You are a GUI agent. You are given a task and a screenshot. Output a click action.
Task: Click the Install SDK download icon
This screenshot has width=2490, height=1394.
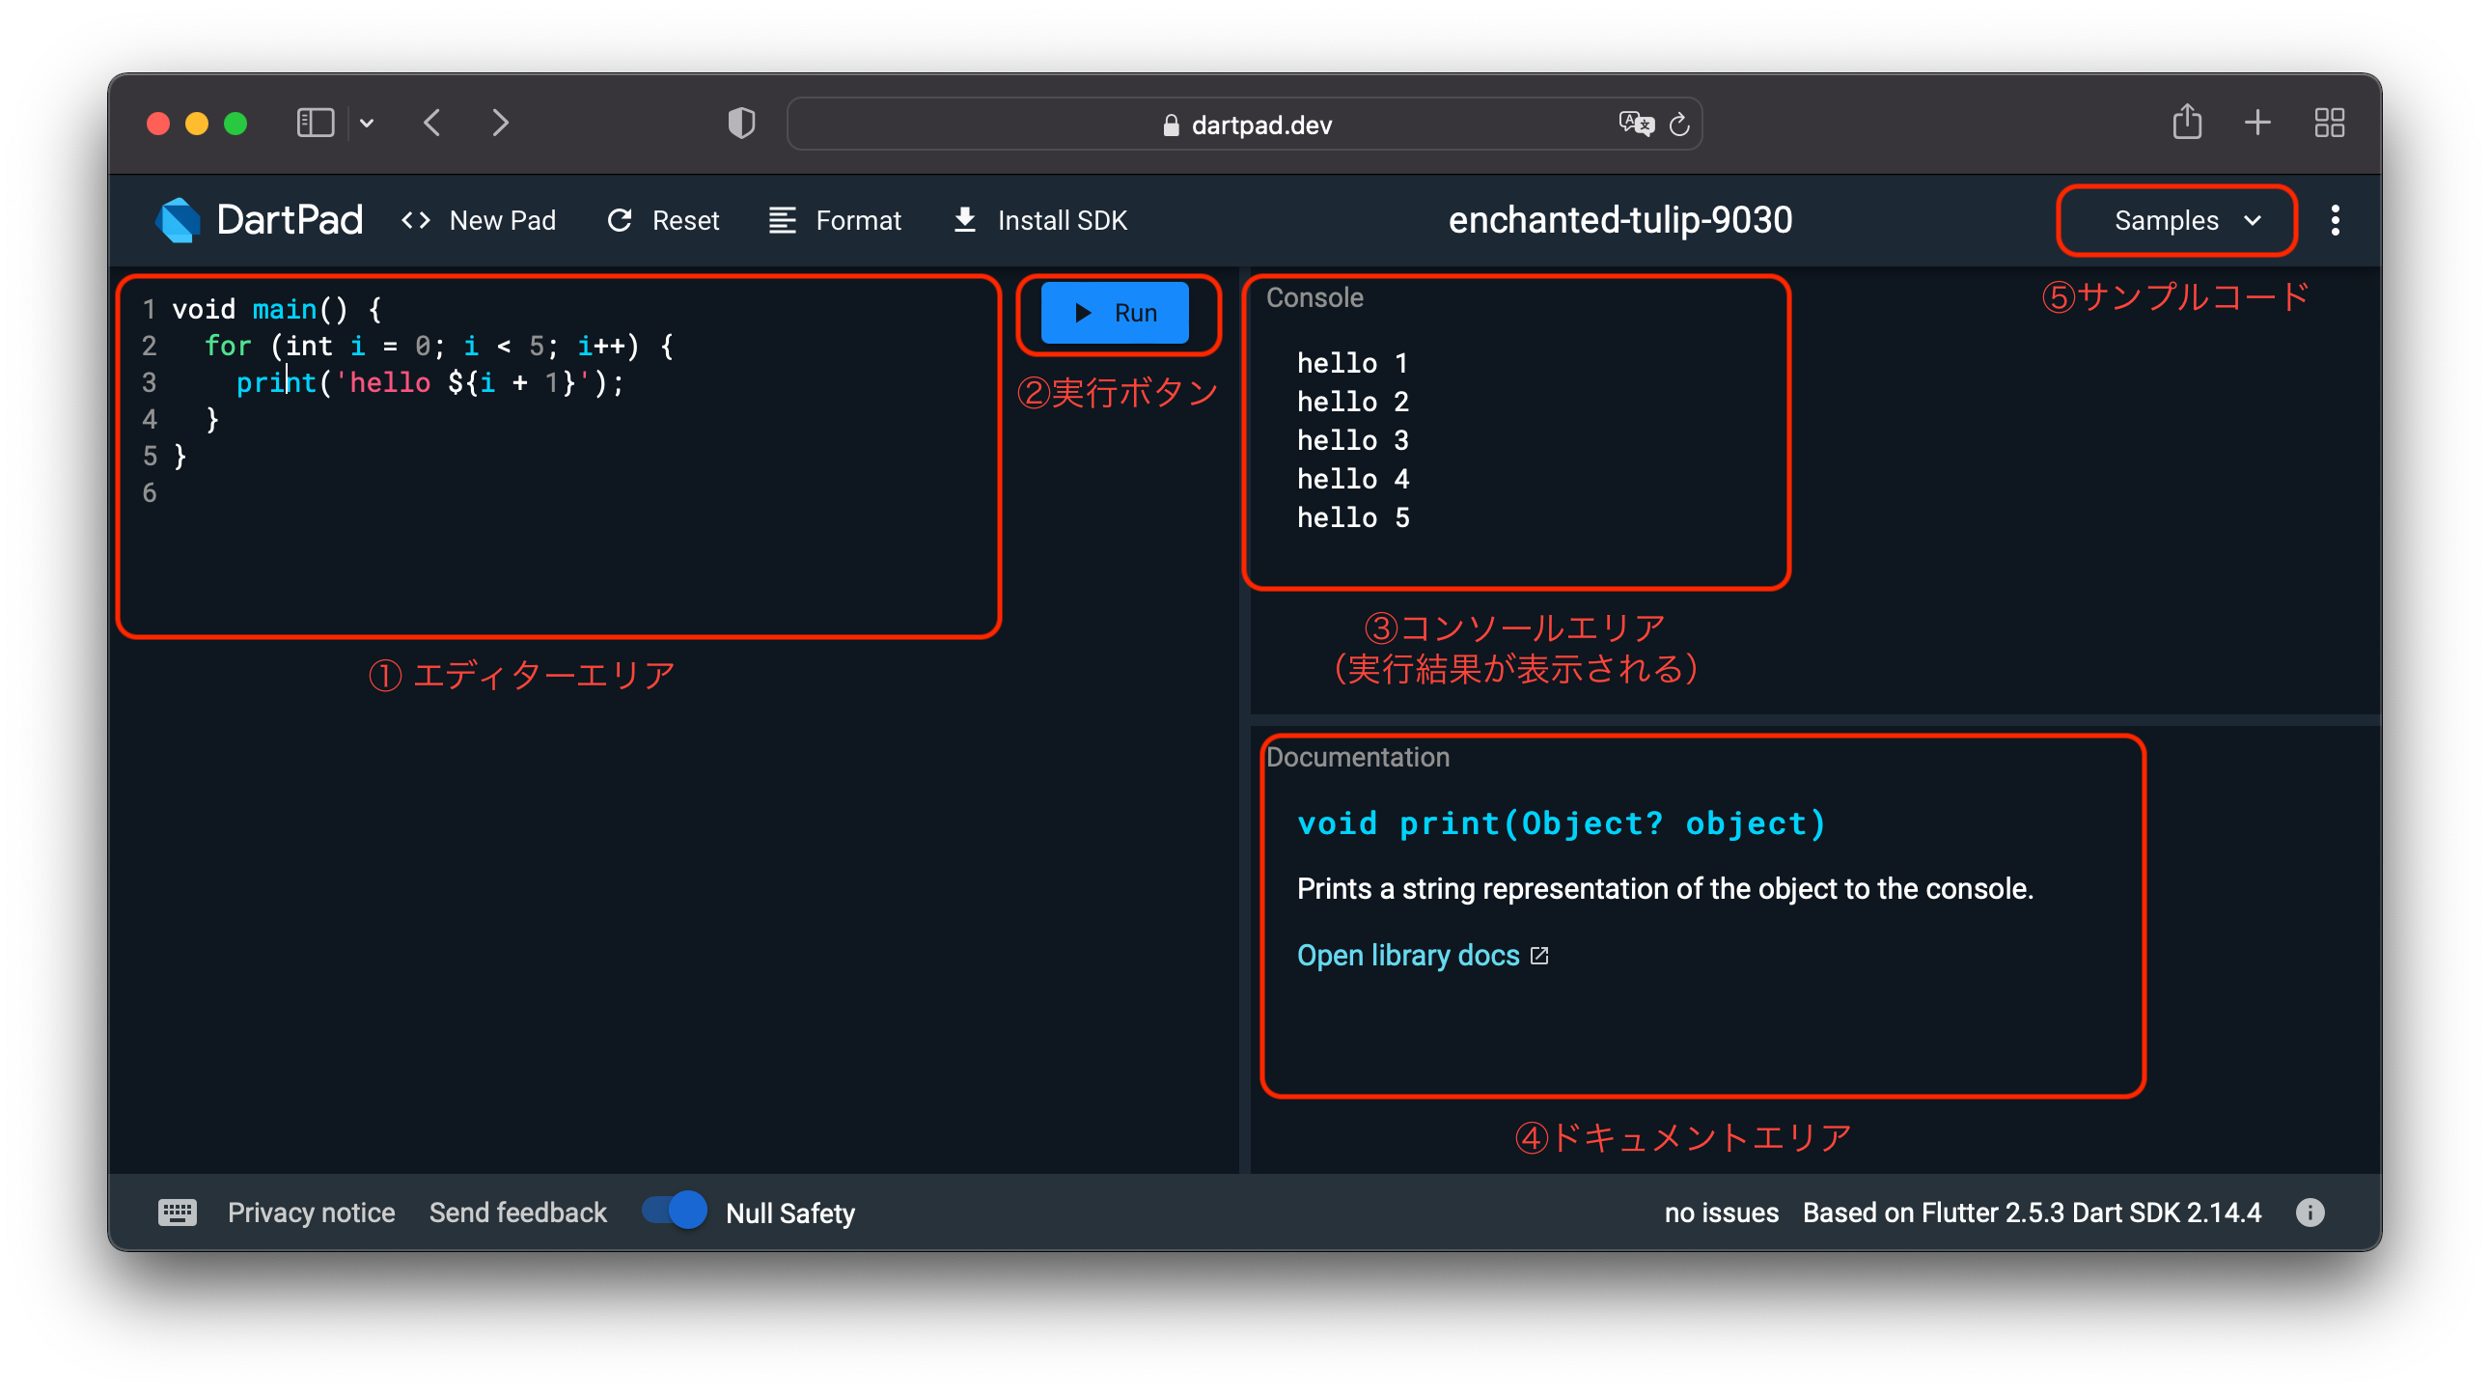click(965, 220)
